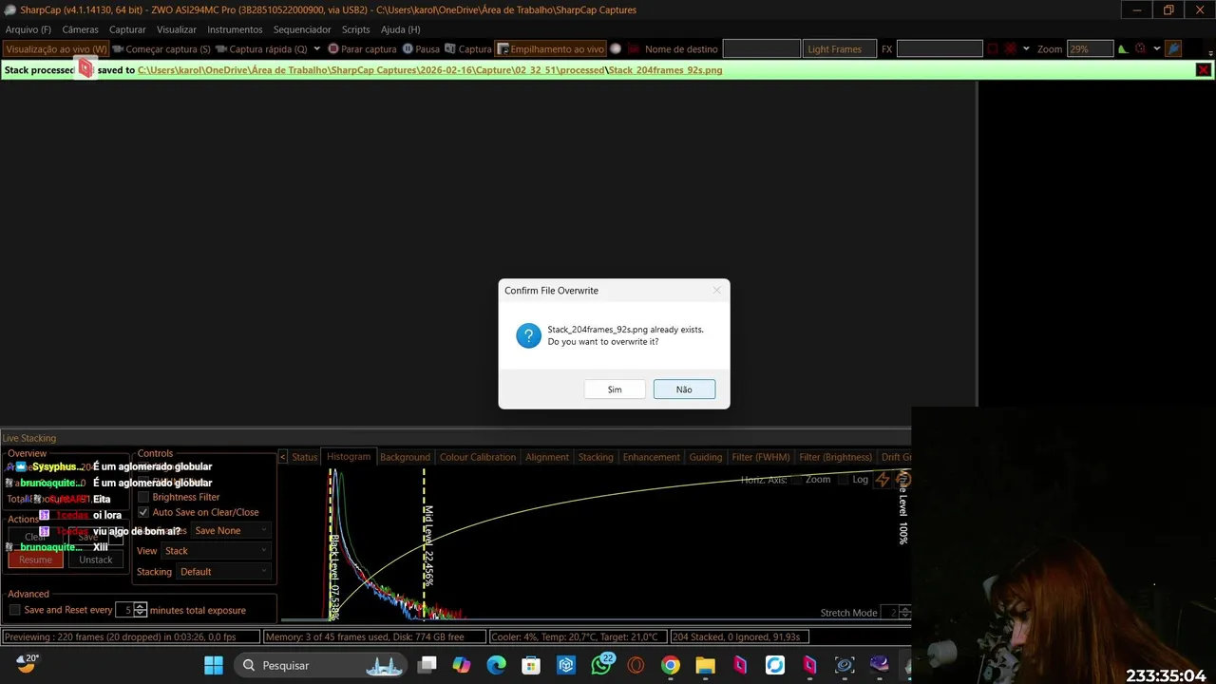Screen dimensions: 1216x684
Task: Click Captura rápida (Q) toolbar button
Action: 262,48
